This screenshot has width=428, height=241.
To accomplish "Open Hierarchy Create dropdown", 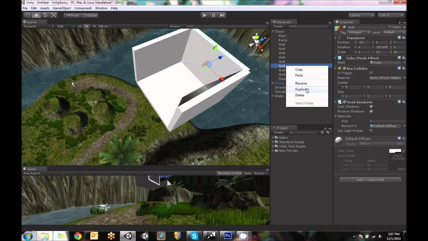I will coord(279,26).
